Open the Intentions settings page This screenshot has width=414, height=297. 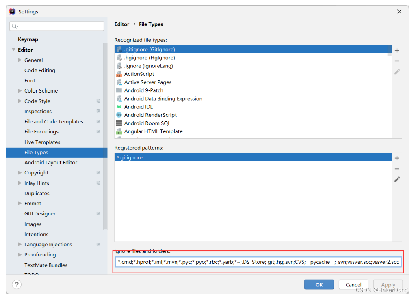(x=37, y=234)
